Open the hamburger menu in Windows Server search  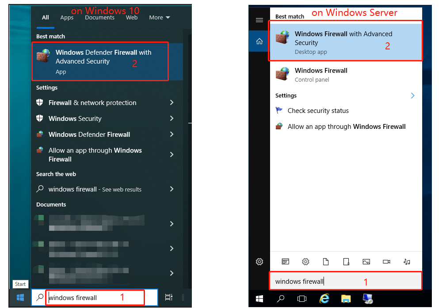259,20
